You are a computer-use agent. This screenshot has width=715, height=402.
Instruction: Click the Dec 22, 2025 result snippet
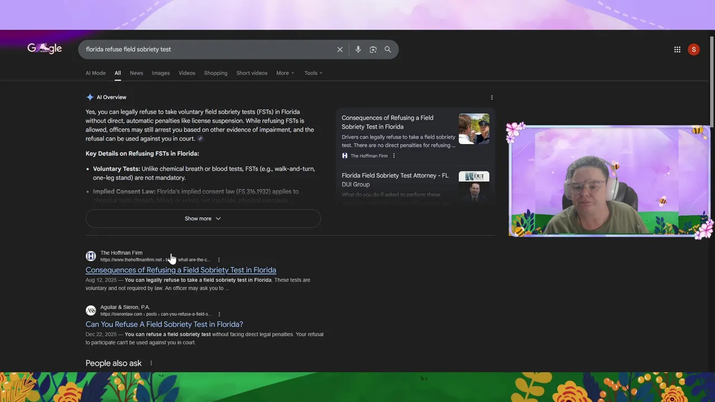(204, 338)
